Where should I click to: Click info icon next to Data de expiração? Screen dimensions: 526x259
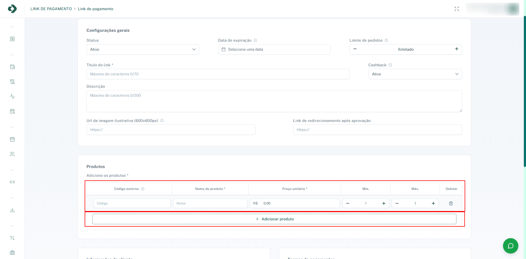255,40
